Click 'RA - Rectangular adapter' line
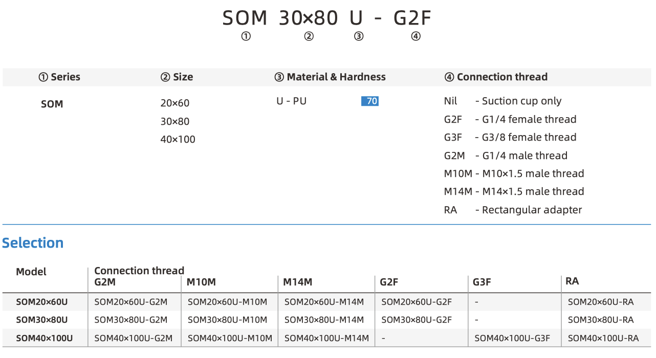 pyautogui.click(x=513, y=210)
